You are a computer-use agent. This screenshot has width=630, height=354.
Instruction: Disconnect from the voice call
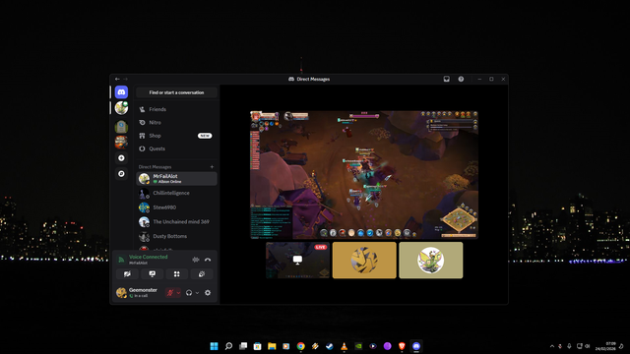coord(208,260)
